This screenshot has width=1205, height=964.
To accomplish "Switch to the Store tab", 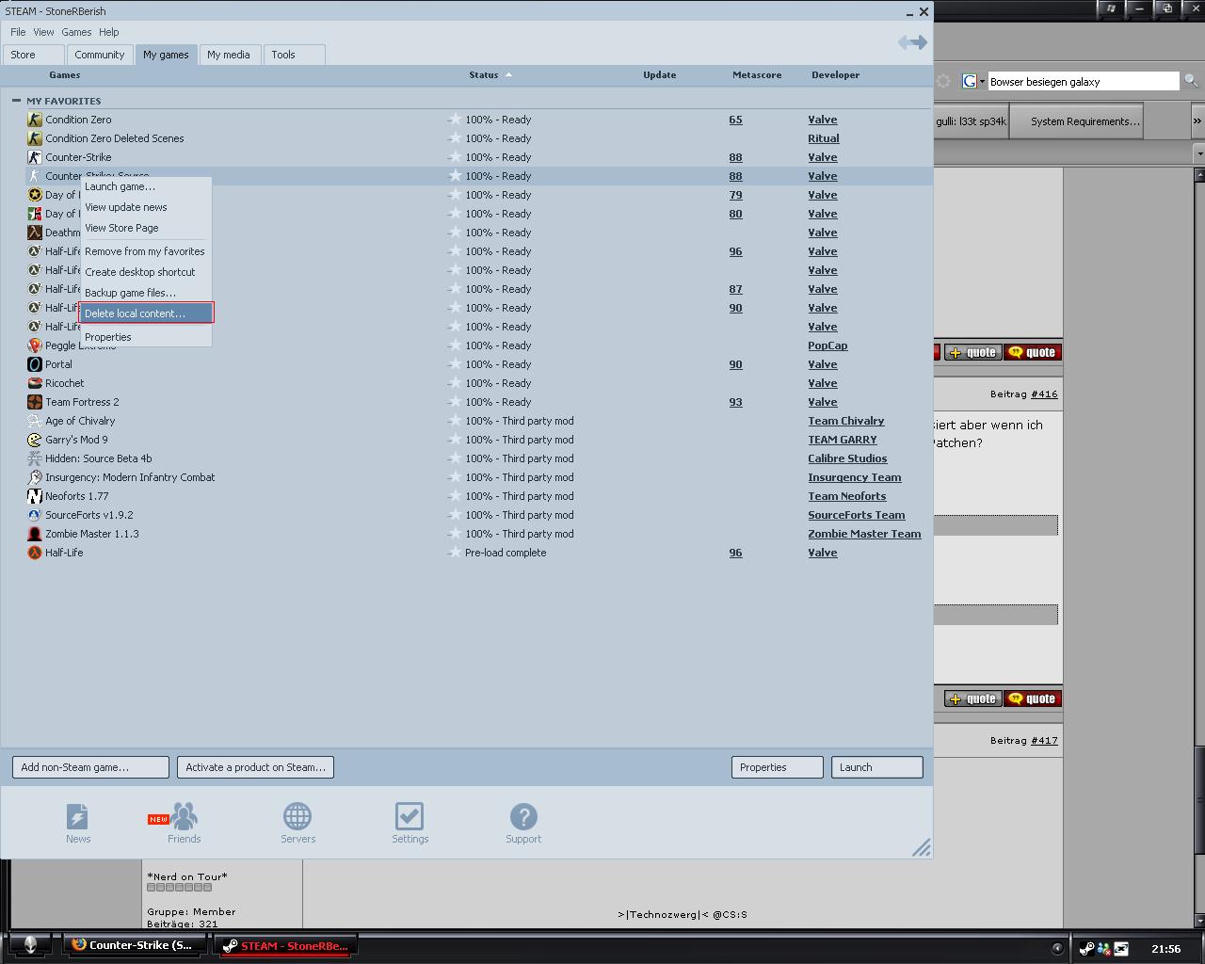I will tap(33, 55).
